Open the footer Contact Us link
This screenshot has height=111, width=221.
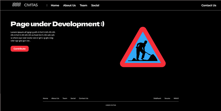tap(83, 98)
